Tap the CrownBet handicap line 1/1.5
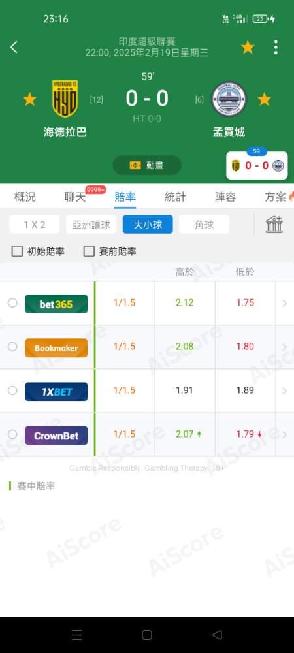 click(x=125, y=434)
